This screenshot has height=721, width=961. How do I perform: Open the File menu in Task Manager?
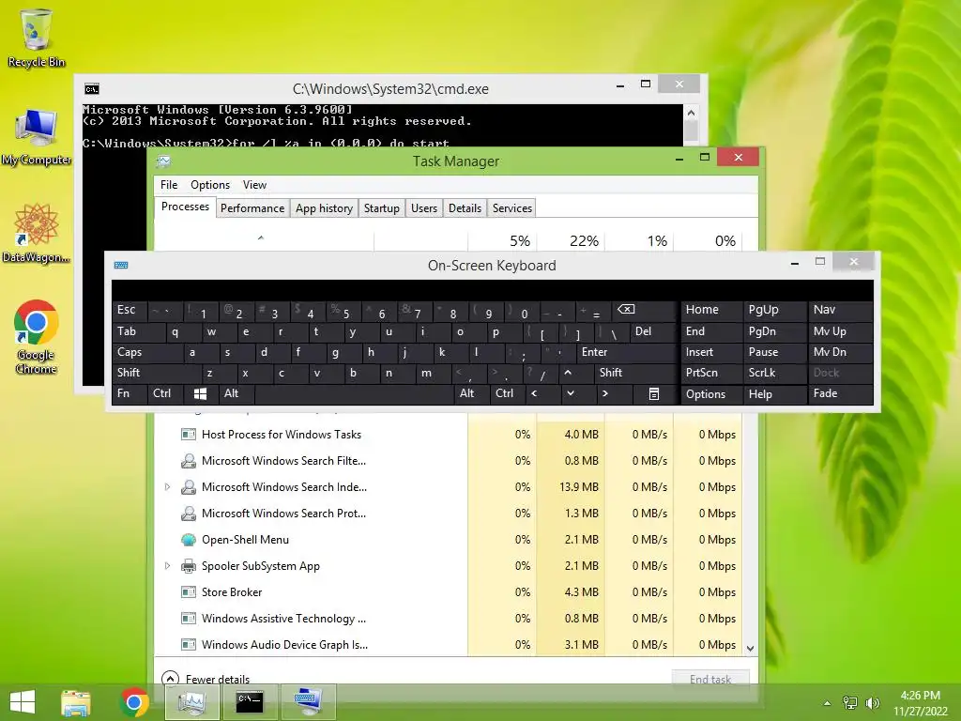point(169,185)
